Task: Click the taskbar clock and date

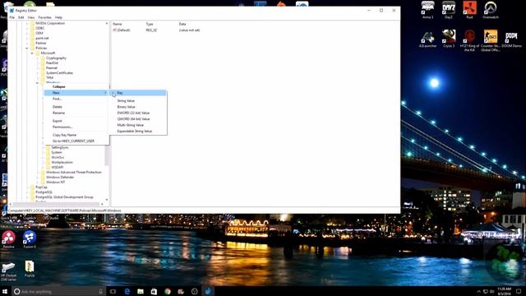Action: pyautogui.click(x=504, y=291)
